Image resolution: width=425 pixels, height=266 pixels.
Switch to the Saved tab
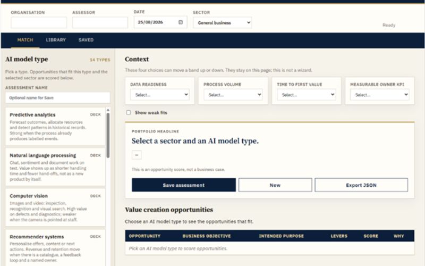click(x=86, y=40)
